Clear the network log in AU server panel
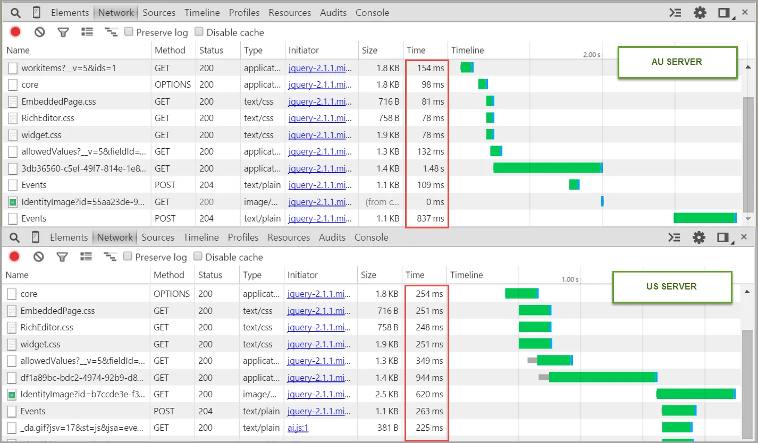The height and width of the screenshot is (443, 758). coord(39,32)
